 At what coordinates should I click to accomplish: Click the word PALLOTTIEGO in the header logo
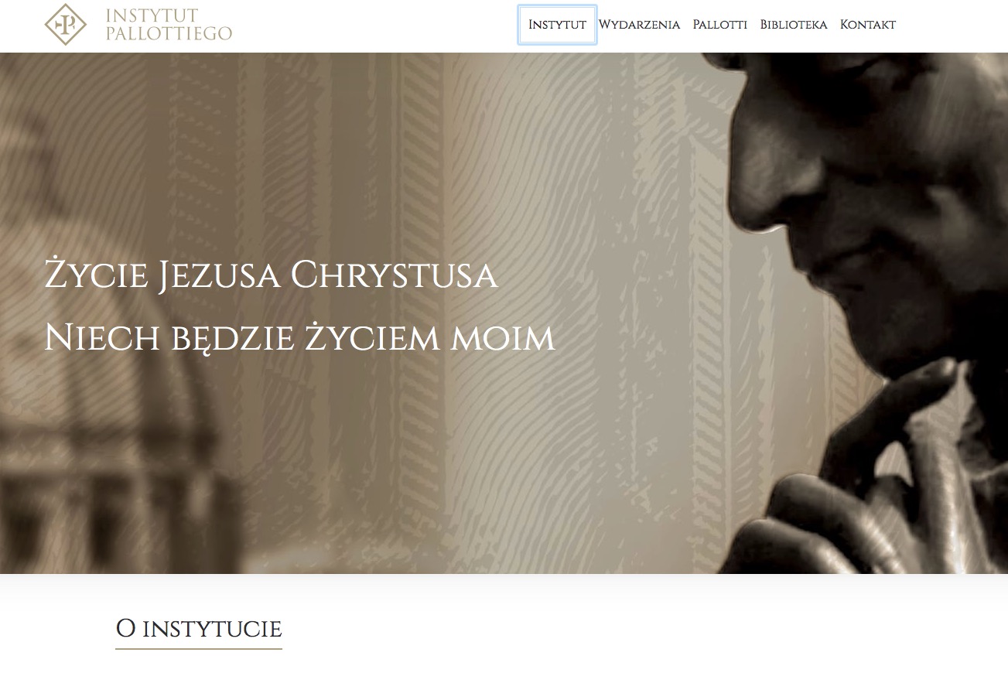[x=169, y=33]
